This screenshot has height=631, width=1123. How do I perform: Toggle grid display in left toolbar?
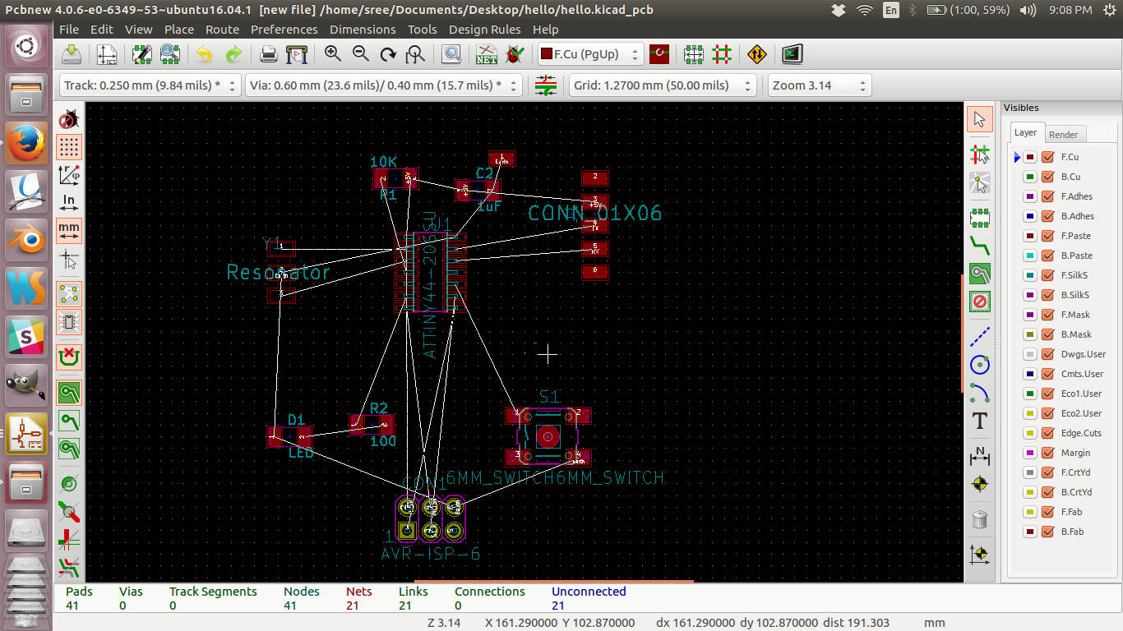click(69, 147)
